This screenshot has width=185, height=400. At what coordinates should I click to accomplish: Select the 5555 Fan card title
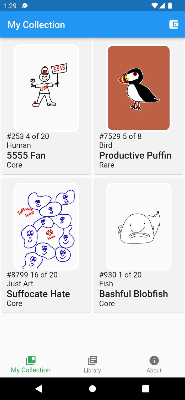(26, 155)
